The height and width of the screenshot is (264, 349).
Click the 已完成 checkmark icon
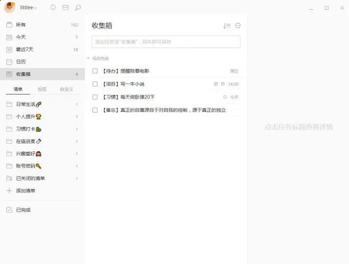point(9,210)
